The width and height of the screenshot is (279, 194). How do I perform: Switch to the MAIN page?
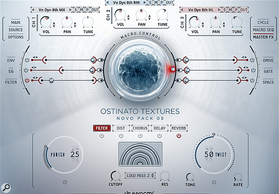16,23
